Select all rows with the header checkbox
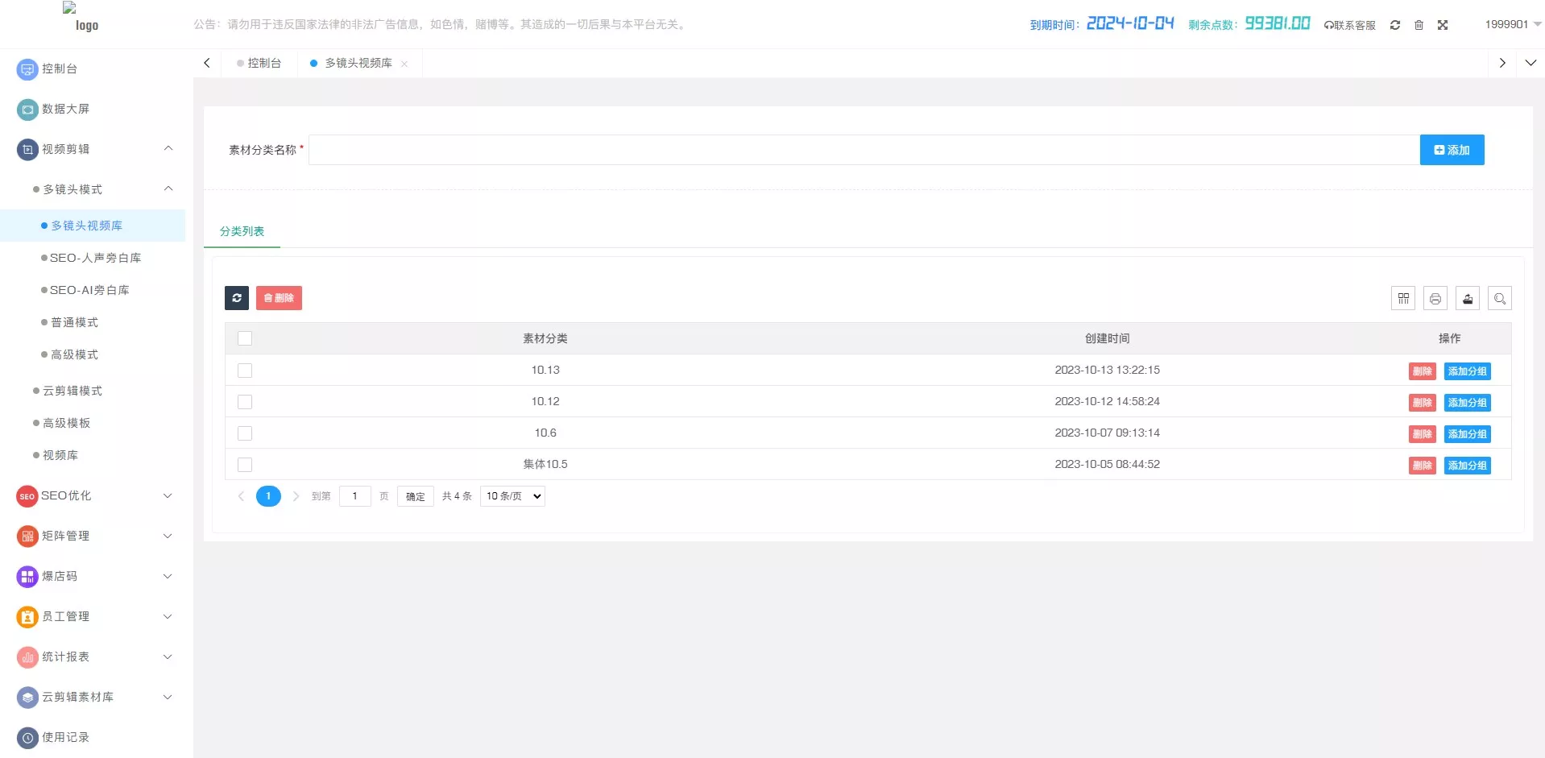The image size is (1545, 758). 245,338
